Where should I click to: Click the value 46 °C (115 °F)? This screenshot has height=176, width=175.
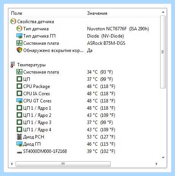101,144
